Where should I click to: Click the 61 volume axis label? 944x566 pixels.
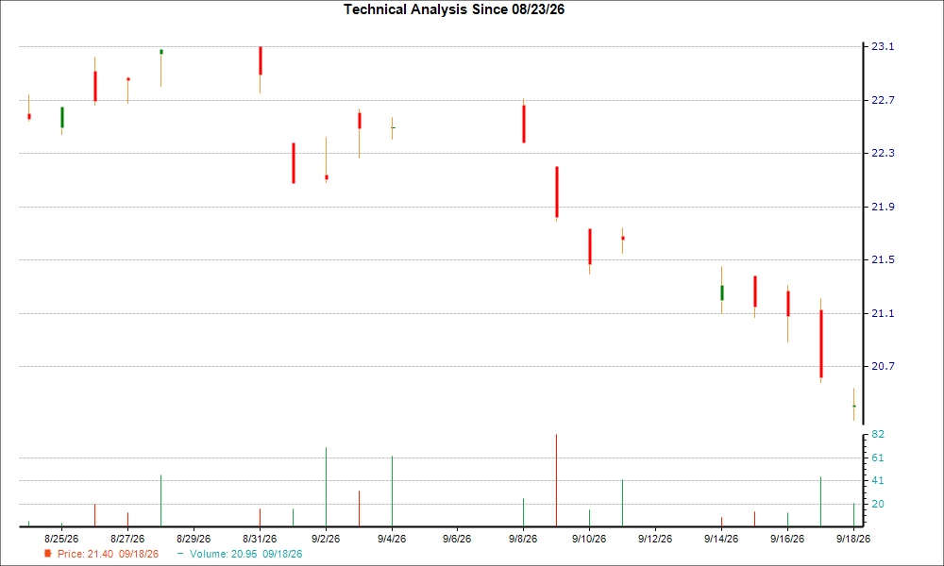coord(878,458)
